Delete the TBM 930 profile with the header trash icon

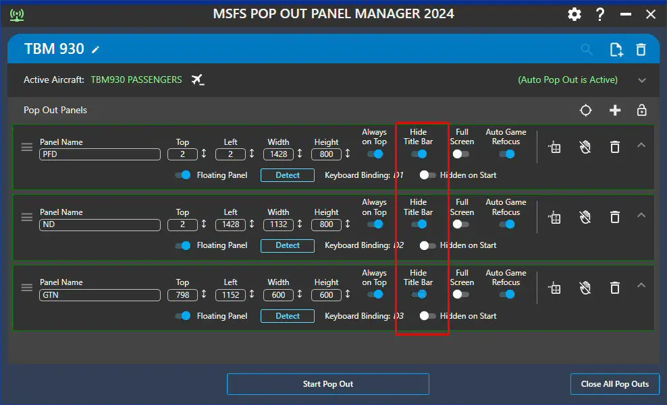[x=641, y=50]
